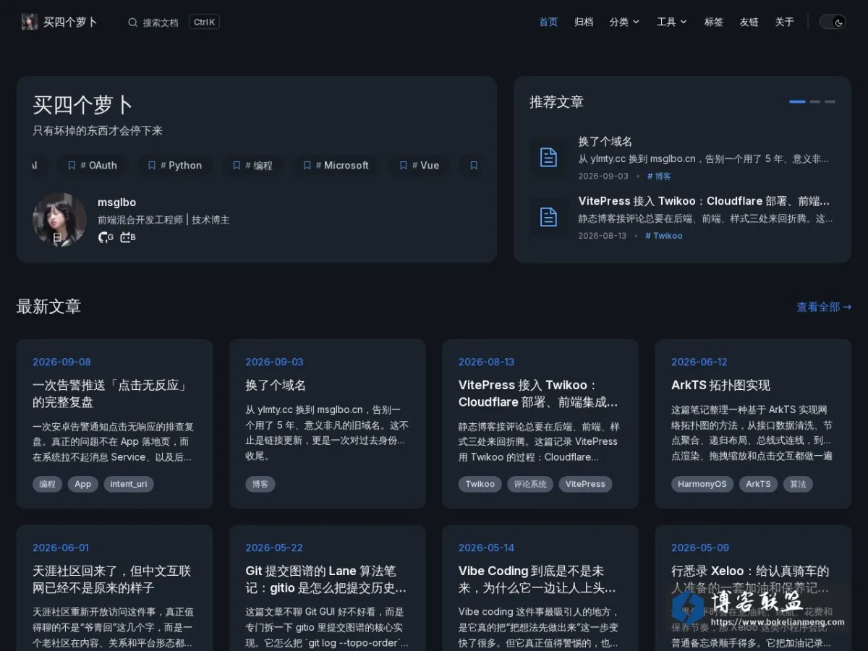The image size is (868, 651).
Task: Click HarmonyOS tag pill
Action: pyautogui.click(x=702, y=484)
